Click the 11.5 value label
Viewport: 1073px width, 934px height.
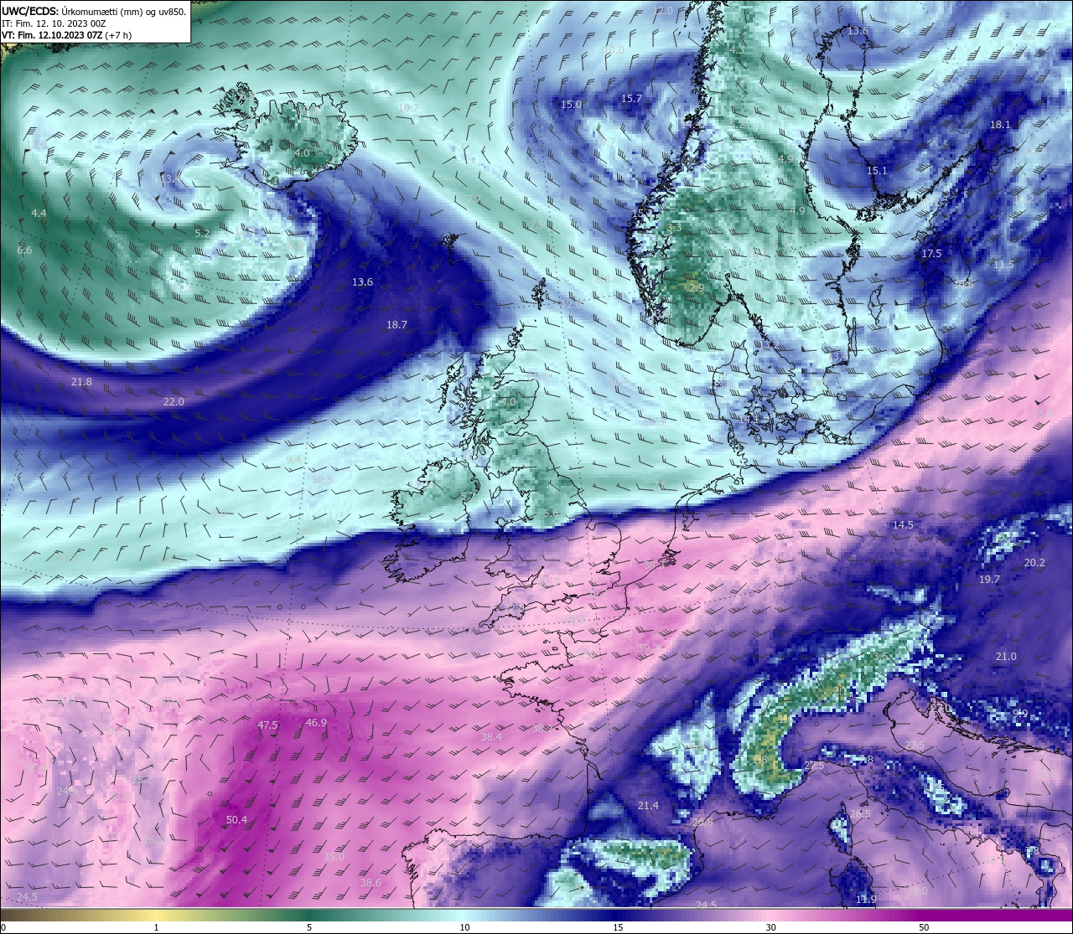[1003, 264]
